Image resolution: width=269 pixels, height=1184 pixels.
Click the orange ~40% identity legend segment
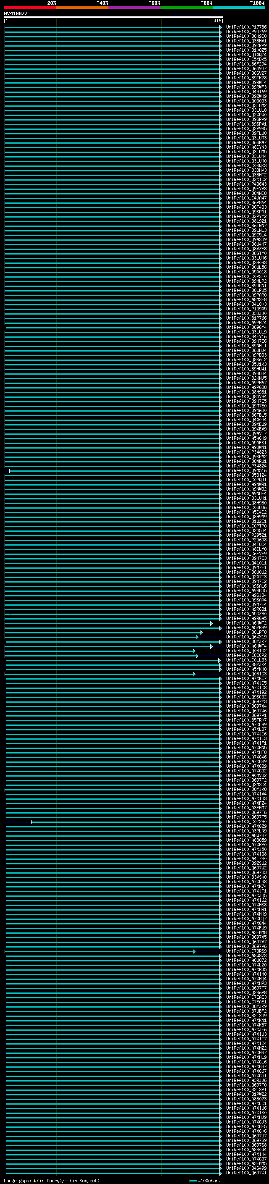click(x=82, y=8)
